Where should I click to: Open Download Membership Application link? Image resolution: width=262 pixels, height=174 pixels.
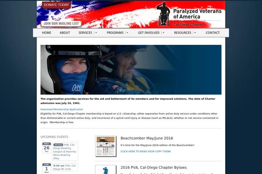(x=62, y=109)
